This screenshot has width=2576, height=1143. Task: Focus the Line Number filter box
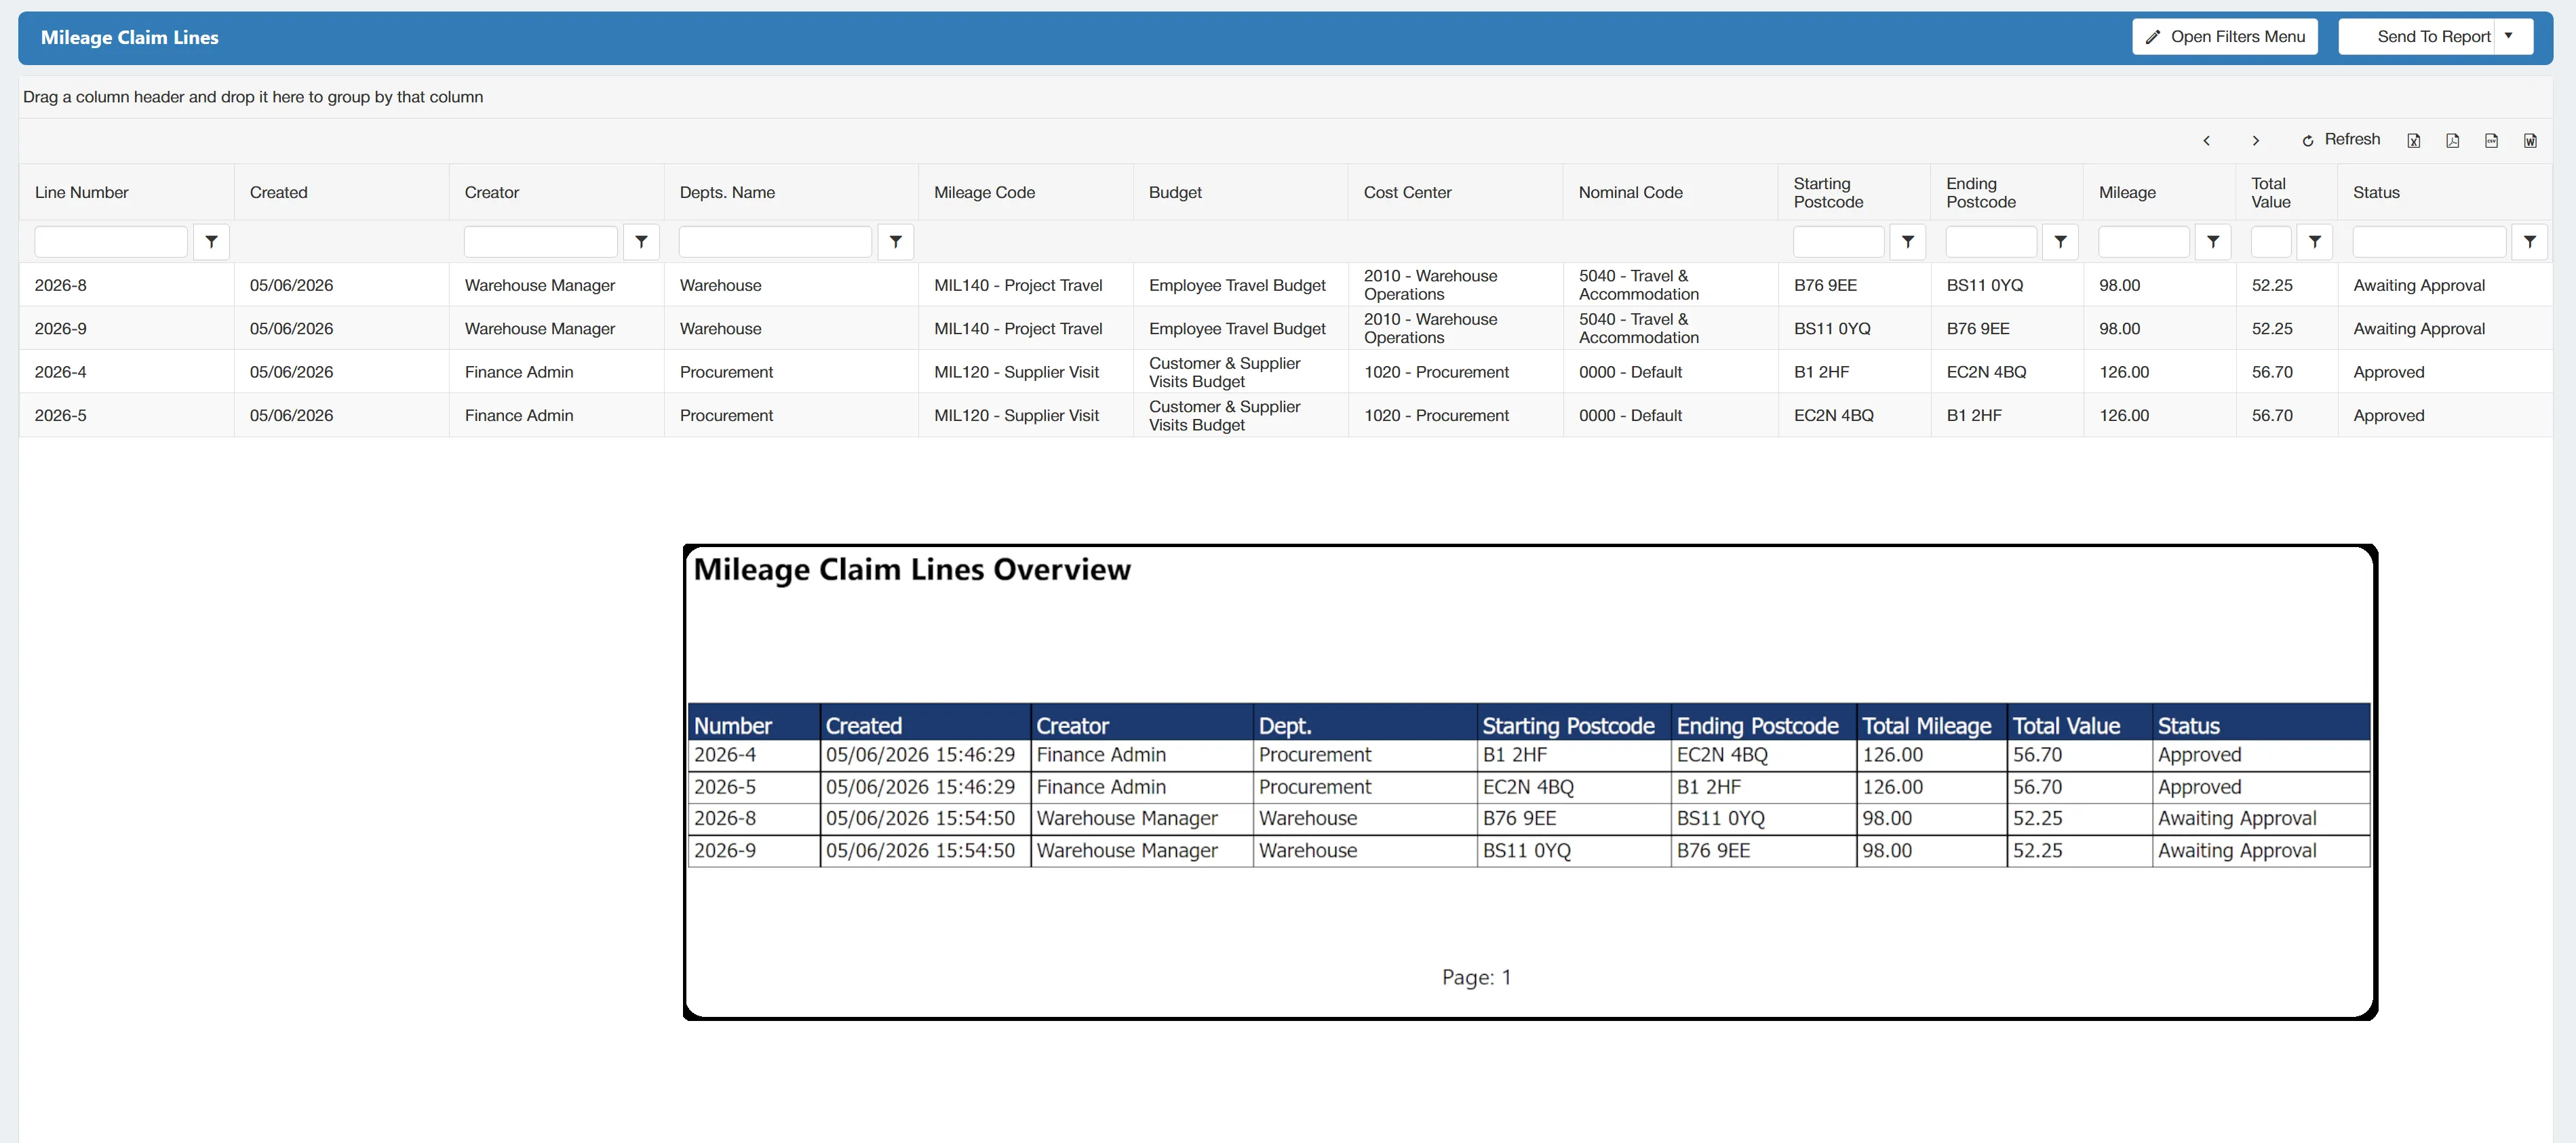[x=111, y=242]
